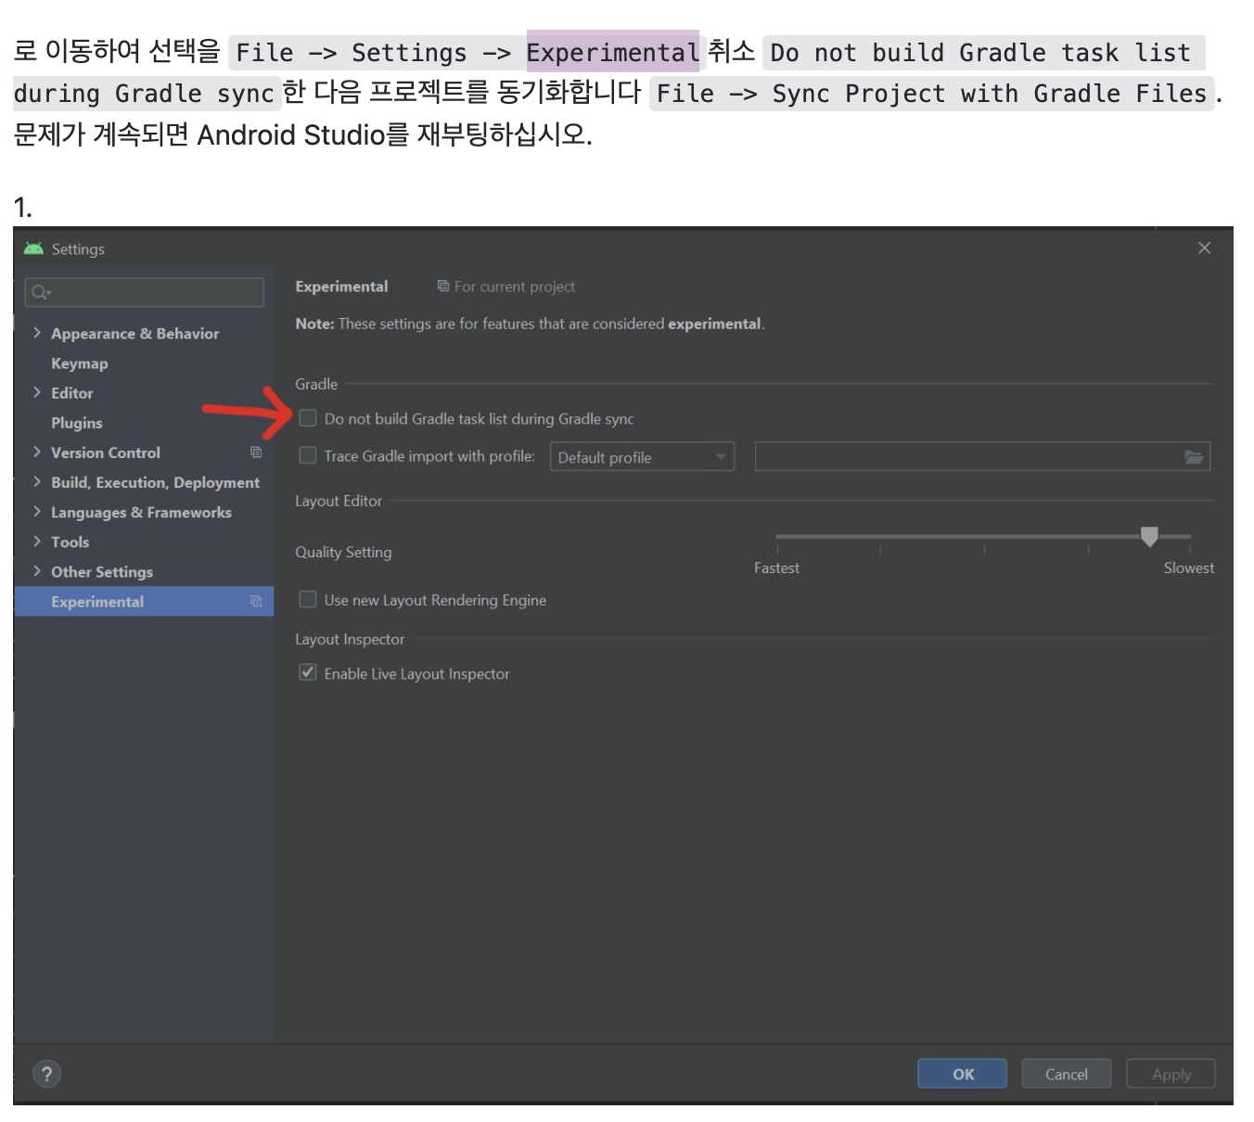Click the OK button

(x=963, y=1074)
